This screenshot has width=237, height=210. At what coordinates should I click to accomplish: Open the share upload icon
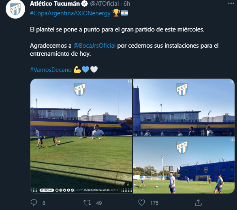(x=198, y=202)
